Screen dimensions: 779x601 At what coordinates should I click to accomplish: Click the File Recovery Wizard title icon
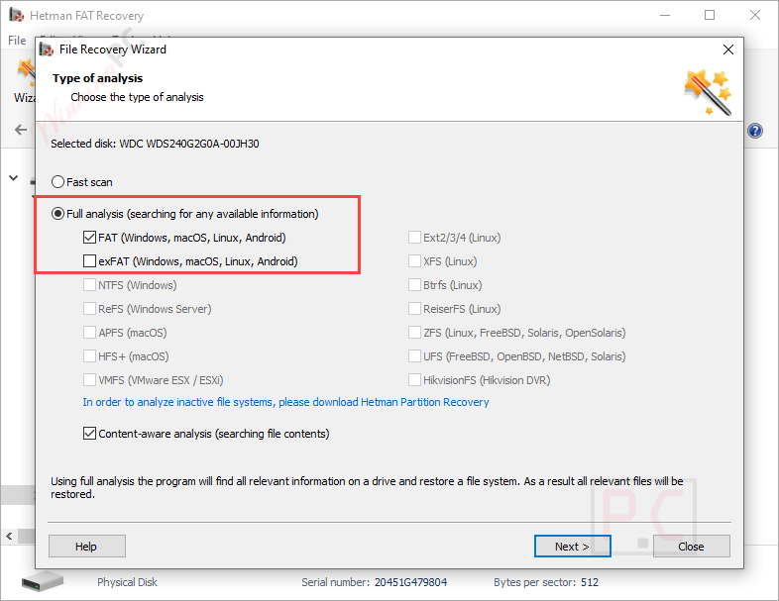[x=47, y=50]
